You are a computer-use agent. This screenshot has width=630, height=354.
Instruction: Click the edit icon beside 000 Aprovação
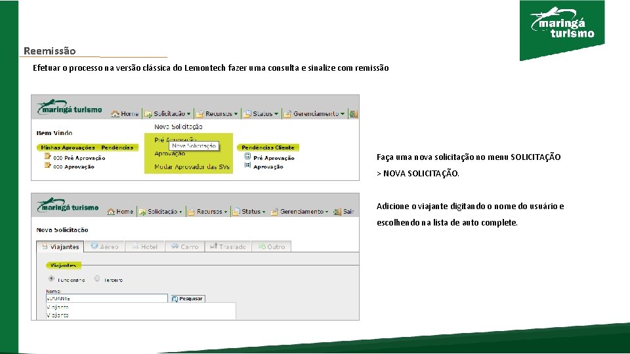(x=48, y=165)
